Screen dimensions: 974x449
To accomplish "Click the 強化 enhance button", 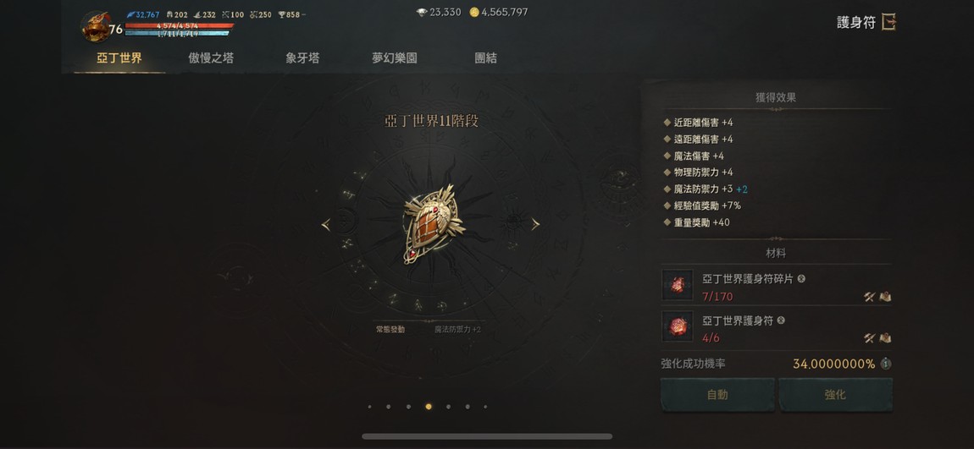I will coord(835,394).
